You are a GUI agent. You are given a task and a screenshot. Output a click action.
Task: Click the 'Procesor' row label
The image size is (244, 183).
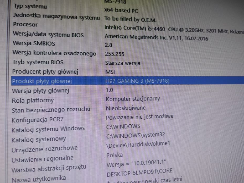25,24
